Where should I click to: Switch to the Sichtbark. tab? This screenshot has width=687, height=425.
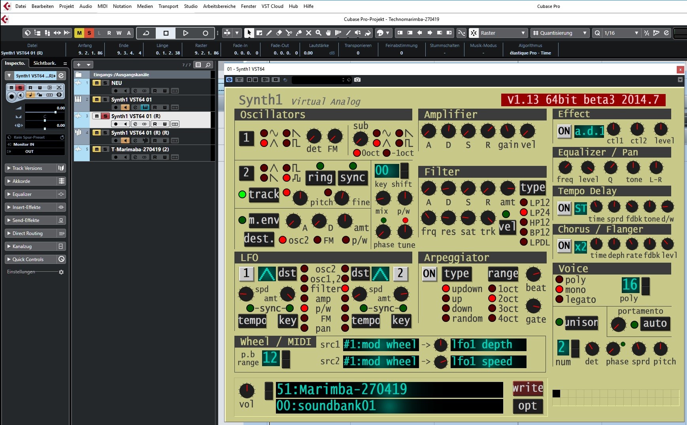point(45,63)
